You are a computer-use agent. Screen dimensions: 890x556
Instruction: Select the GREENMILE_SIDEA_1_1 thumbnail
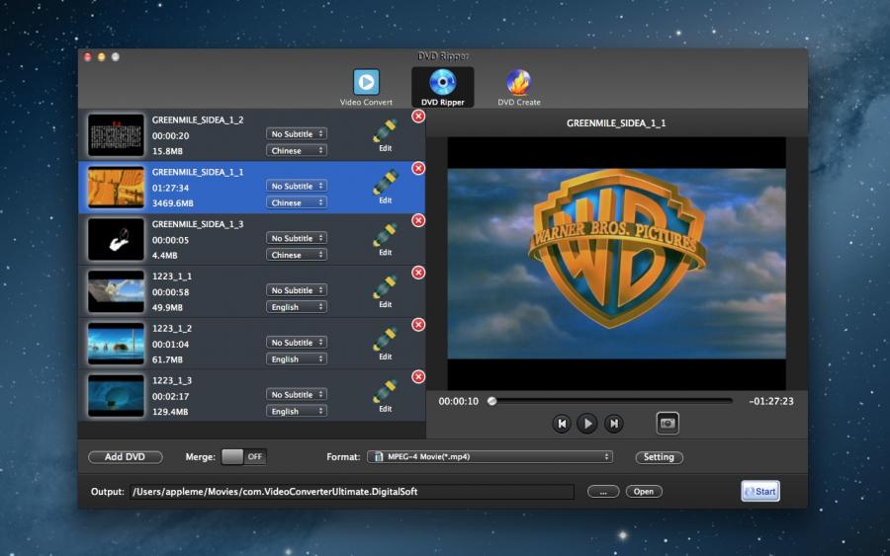tap(116, 188)
